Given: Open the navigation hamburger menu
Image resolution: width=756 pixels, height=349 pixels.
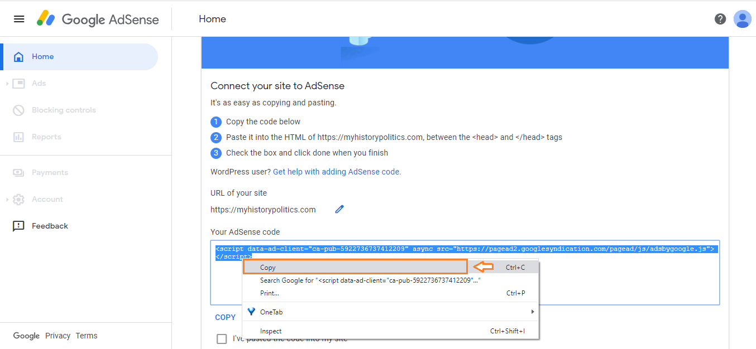Looking at the screenshot, I should click(18, 18).
